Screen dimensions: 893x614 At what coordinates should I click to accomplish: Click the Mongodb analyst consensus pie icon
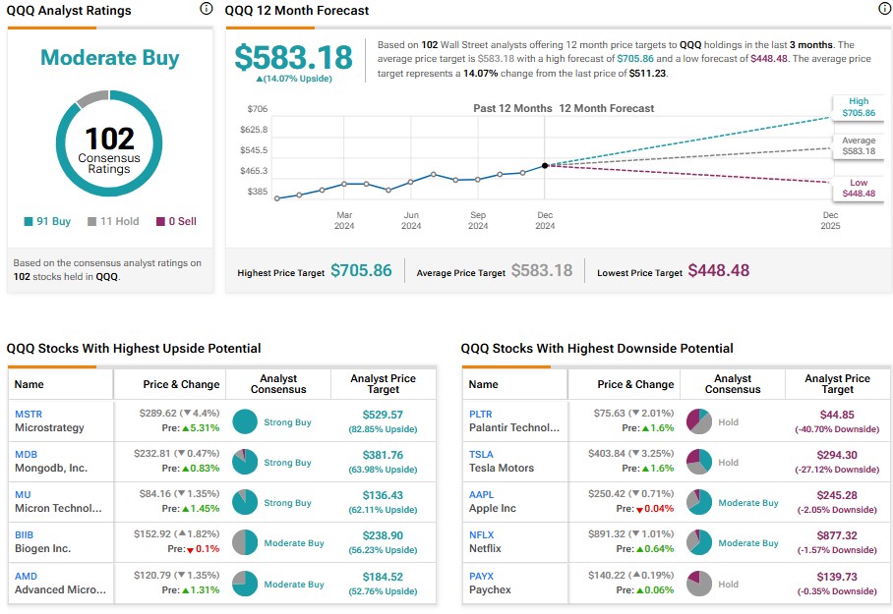[x=244, y=463]
